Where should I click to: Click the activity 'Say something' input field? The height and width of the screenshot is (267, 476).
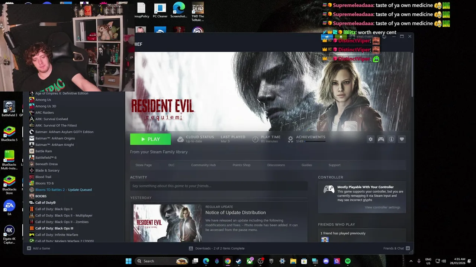(219, 186)
